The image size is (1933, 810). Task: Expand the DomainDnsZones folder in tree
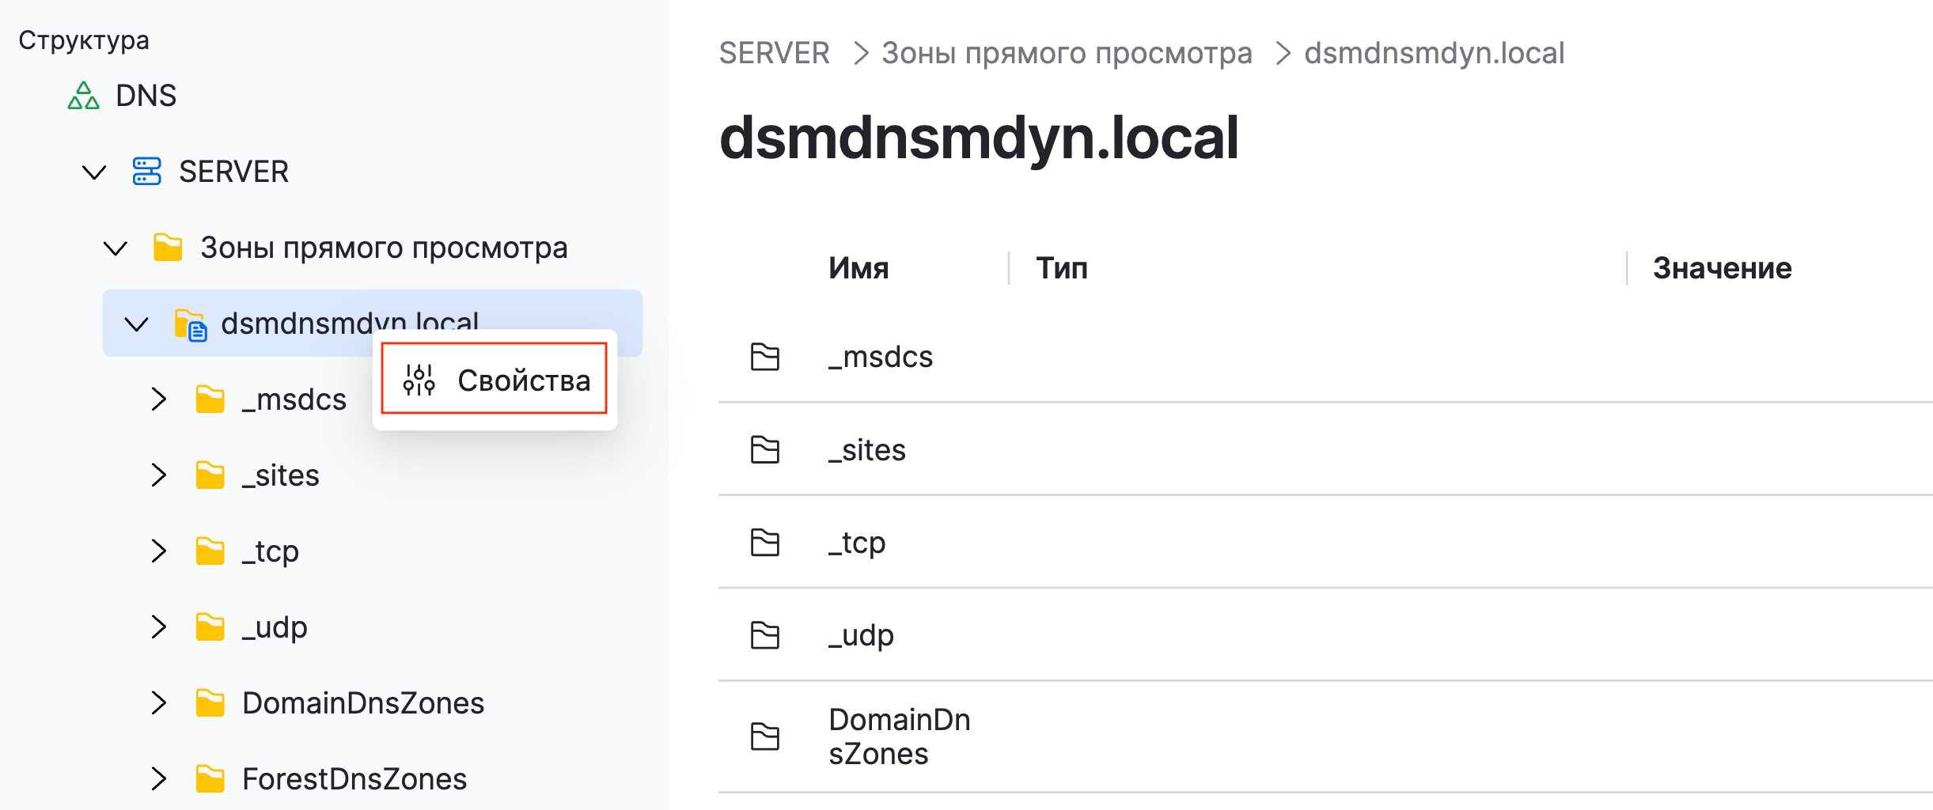click(159, 703)
